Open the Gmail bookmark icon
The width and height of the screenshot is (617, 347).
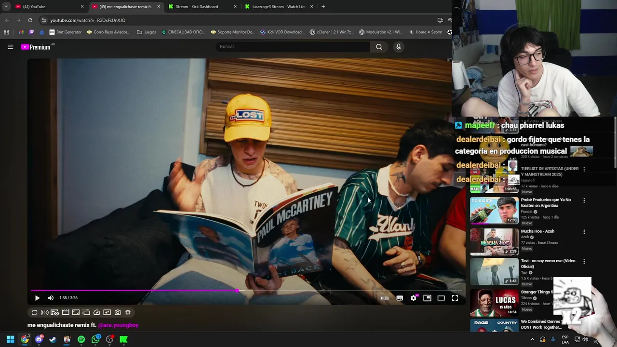pyautogui.click(x=21, y=32)
